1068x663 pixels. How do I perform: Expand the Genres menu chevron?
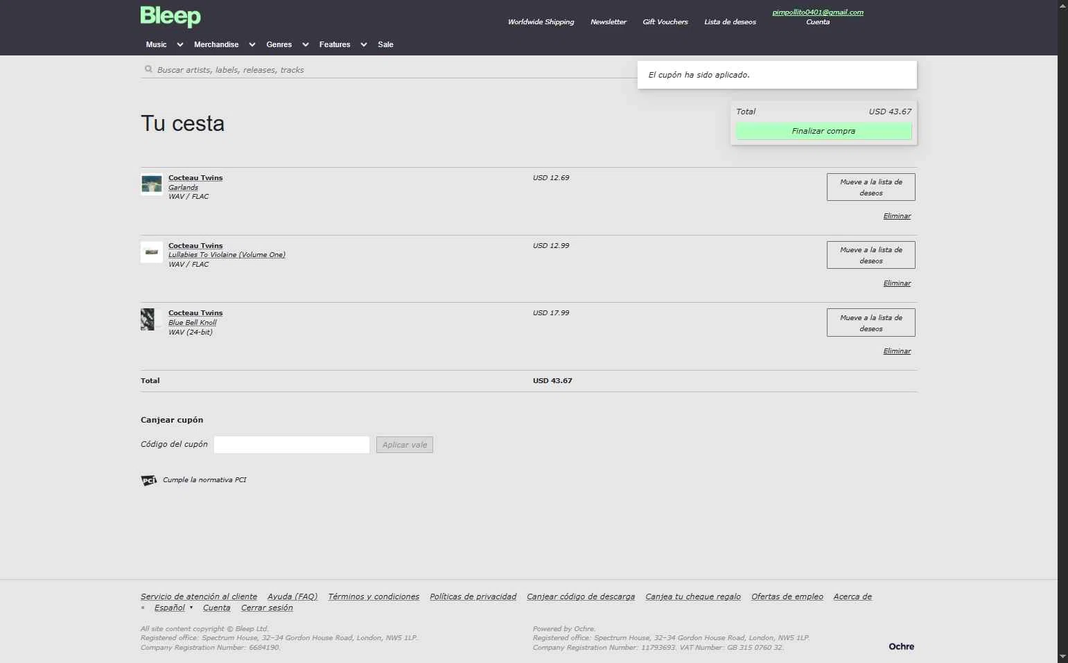[x=306, y=44]
